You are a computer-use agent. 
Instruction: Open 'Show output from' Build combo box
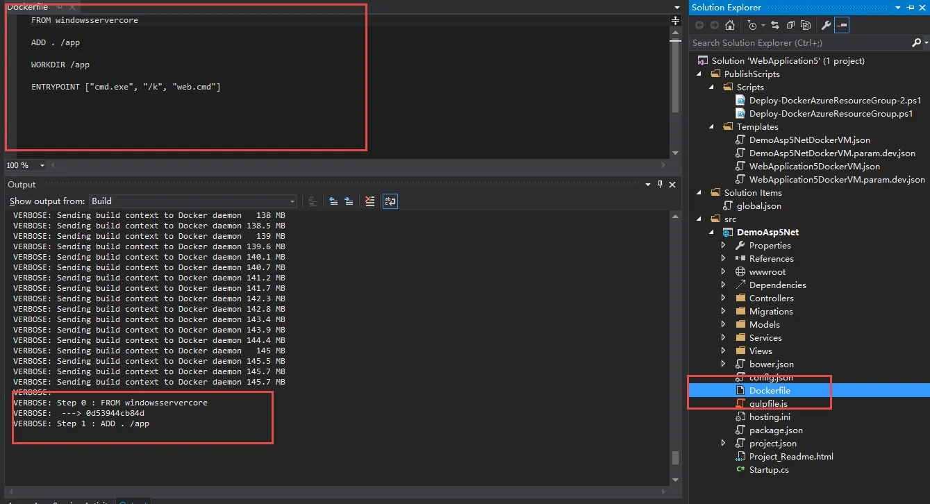193,201
